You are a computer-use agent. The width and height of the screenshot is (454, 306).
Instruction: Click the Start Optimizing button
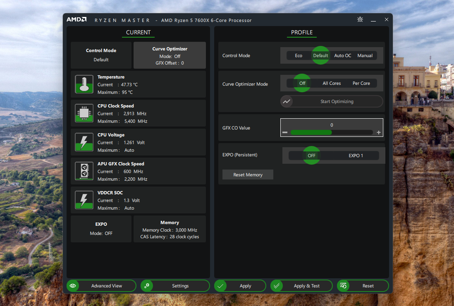pyautogui.click(x=332, y=101)
